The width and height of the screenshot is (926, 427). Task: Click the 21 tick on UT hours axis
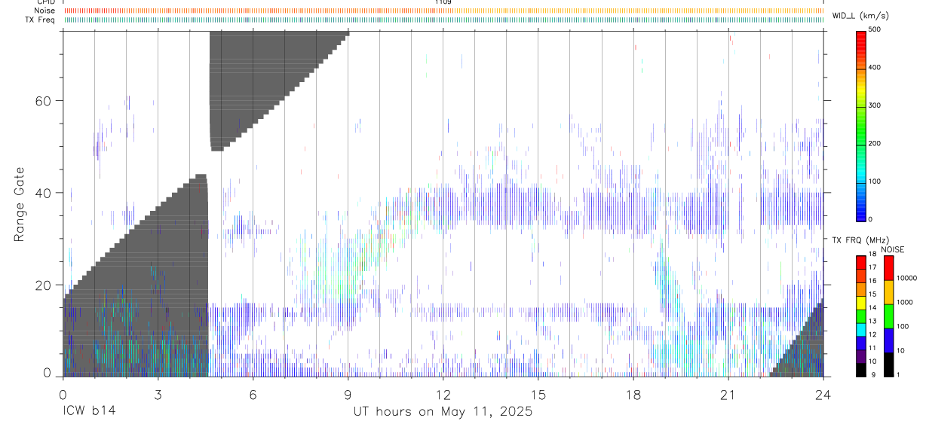[x=728, y=395]
